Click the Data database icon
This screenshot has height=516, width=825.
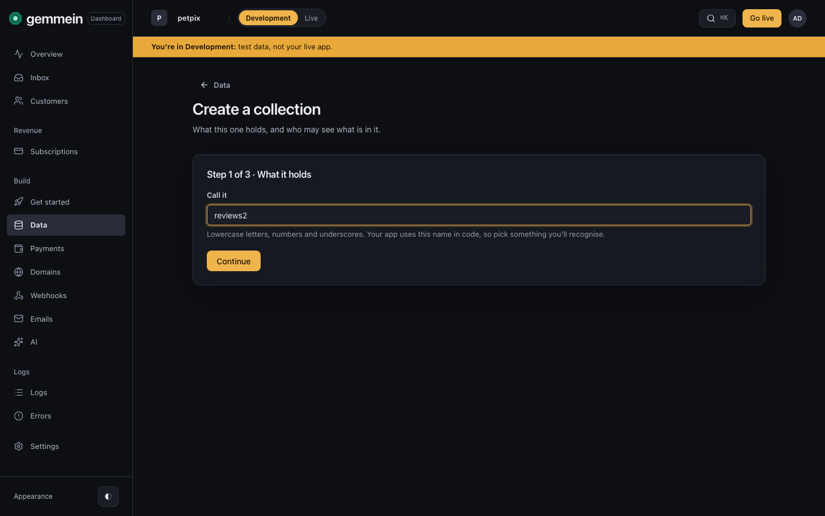pos(19,225)
